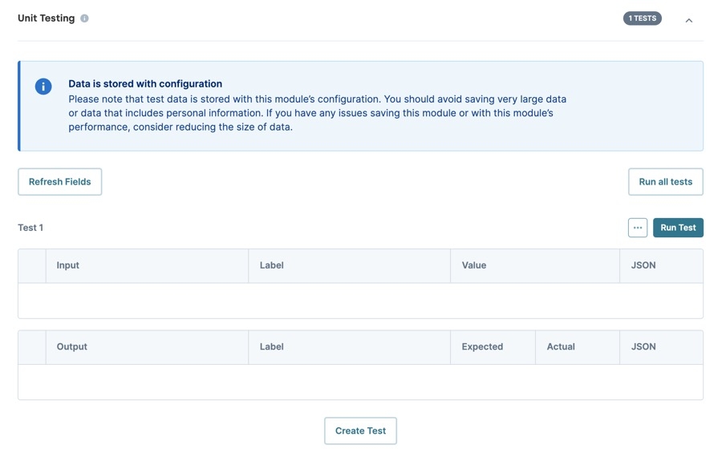Click the 1 TESTS badge
The width and height of the screenshot is (722, 461).
(x=643, y=18)
